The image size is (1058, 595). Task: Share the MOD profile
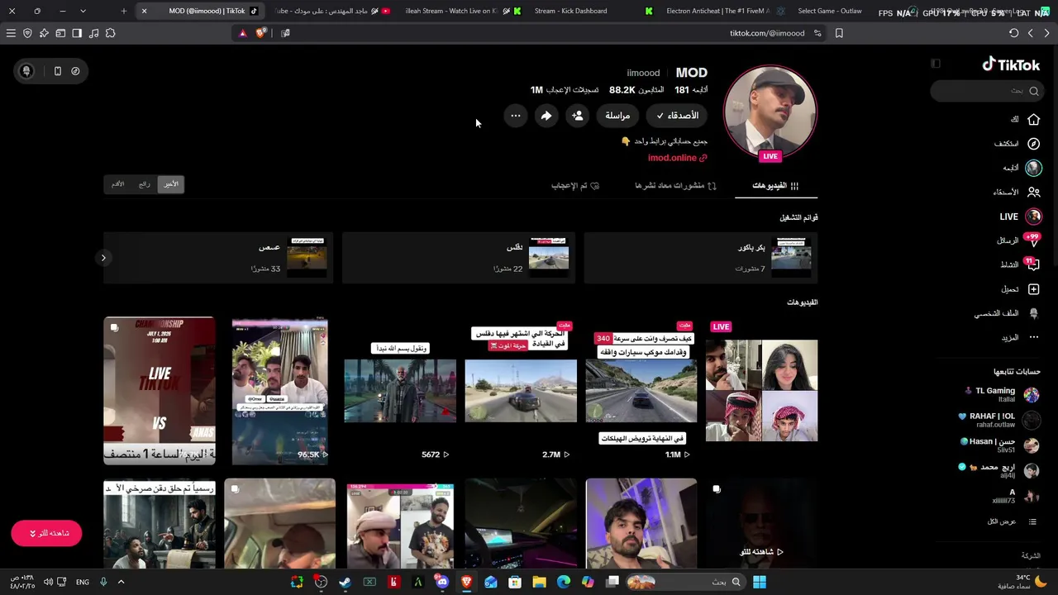coord(546,116)
